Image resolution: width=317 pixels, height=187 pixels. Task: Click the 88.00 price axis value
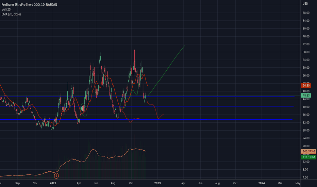(x=306, y=13)
